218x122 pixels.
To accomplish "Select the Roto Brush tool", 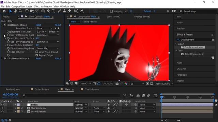I will (76, 11).
